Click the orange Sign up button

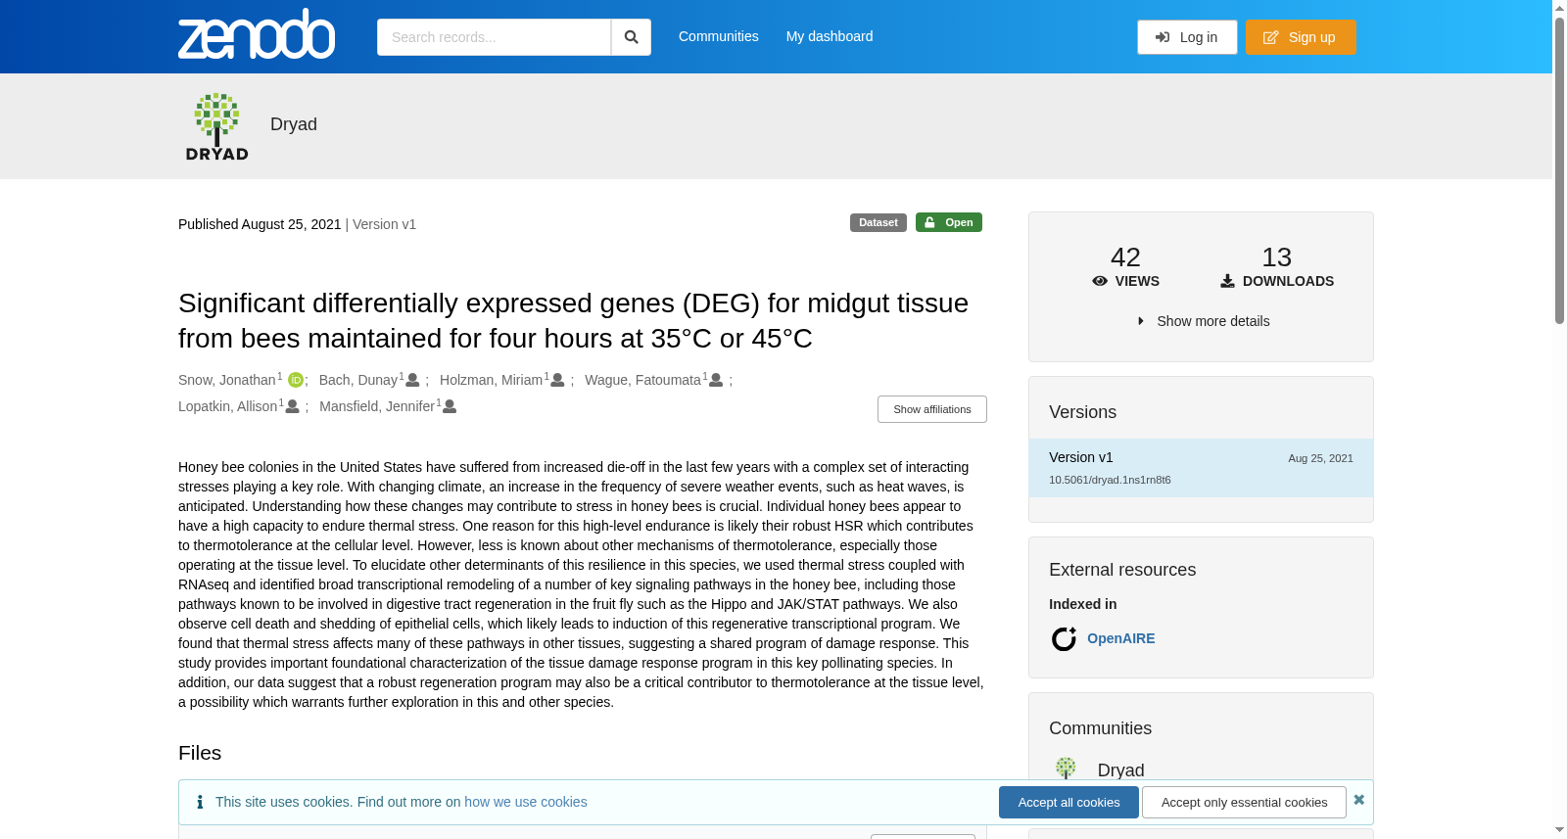[1301, 37]
